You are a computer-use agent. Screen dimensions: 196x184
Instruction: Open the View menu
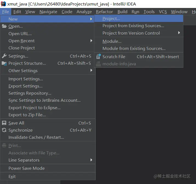click(x=30, y=12)
